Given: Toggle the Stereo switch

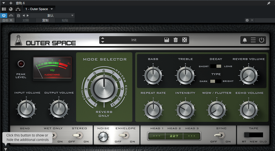Looking at the screenshot, I should coord(78,135).
